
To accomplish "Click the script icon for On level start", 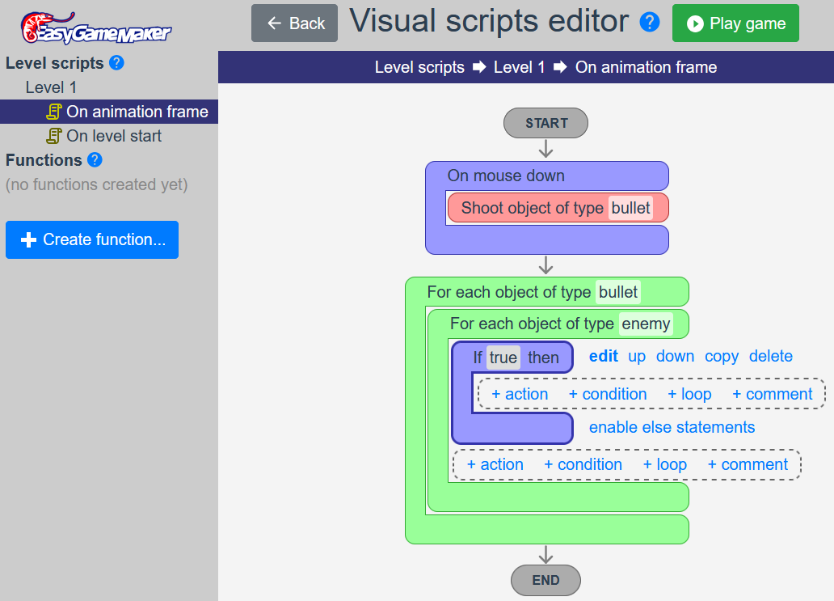I will pos(53,136).
